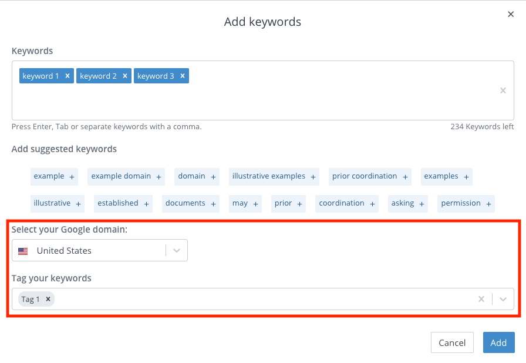This screenshot has width=526, height=363.
Task: Expand the tag selection dropdown arrow
Action: click(x=503, y=299)
